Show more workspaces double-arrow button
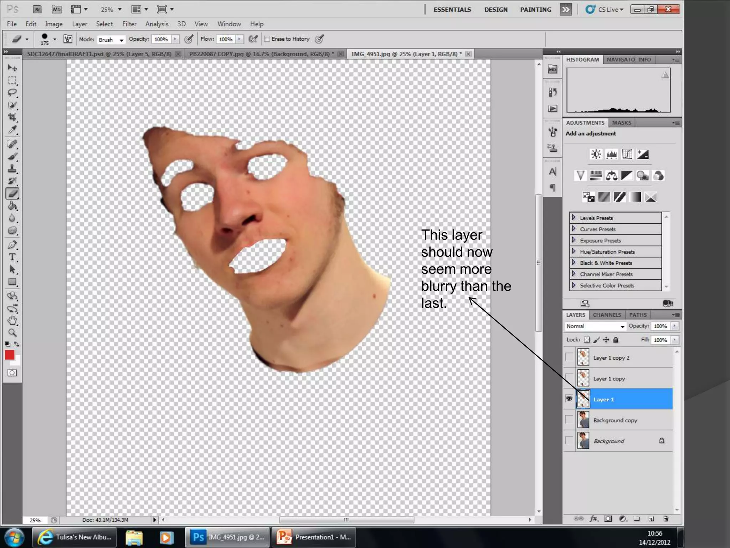 [566, 10]
